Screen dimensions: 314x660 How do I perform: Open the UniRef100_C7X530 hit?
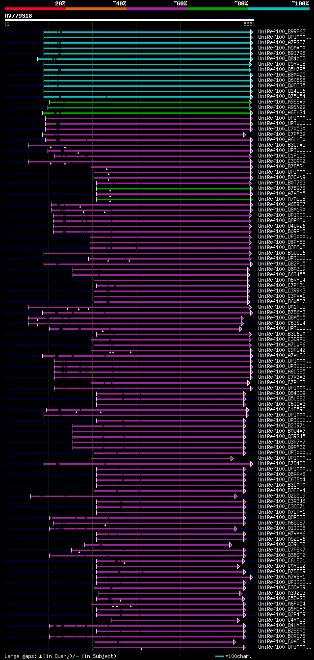coord(282,129)
